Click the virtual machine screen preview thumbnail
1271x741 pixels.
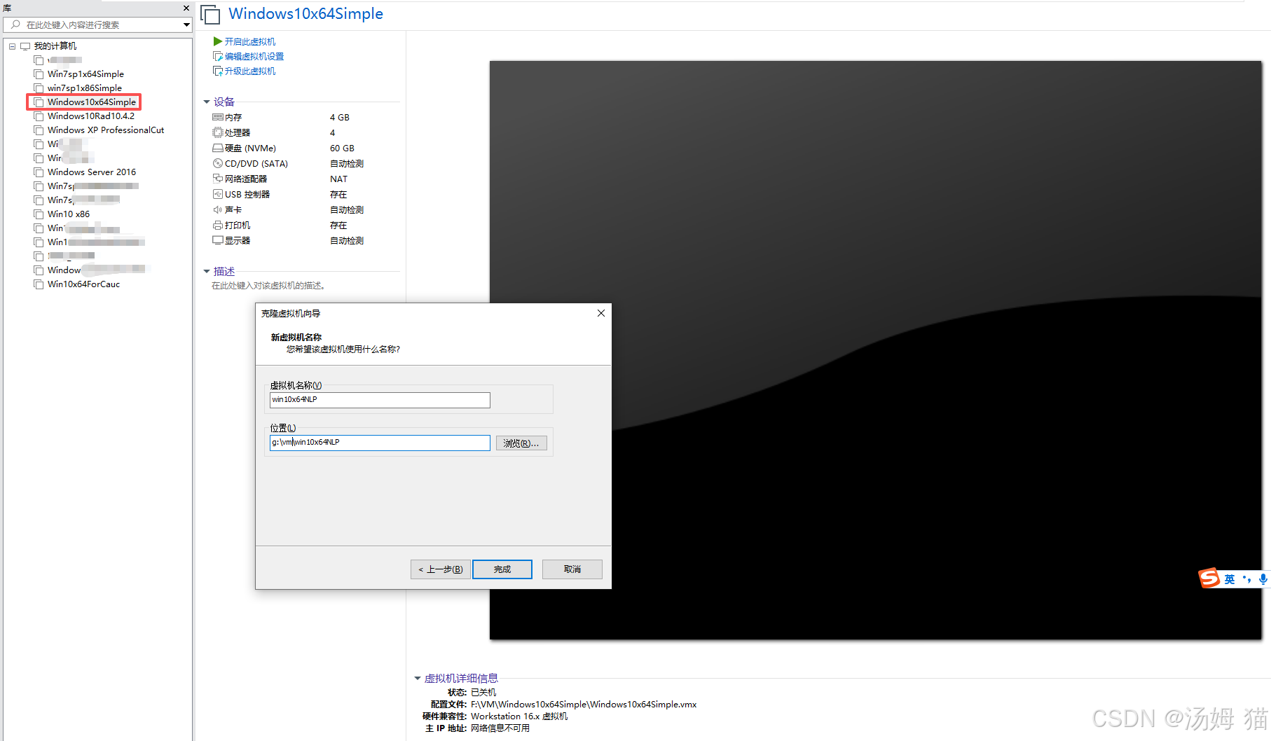click(875, 350)
